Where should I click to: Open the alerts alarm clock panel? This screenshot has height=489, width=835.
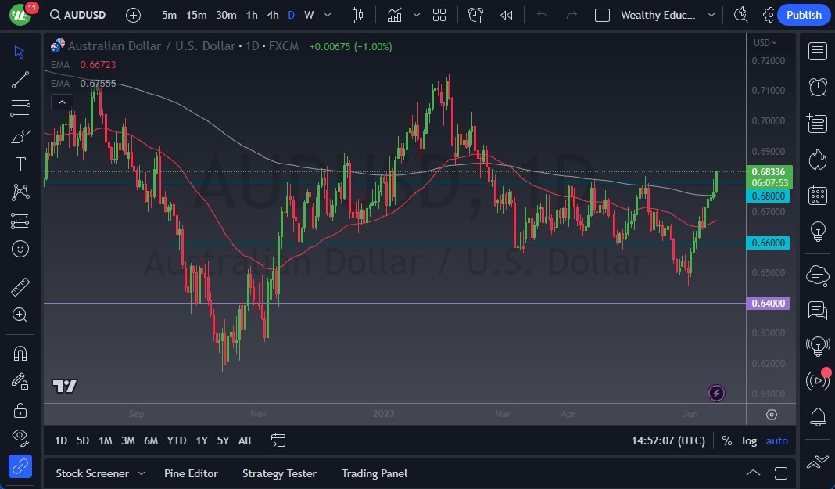(x=818, y=87)
